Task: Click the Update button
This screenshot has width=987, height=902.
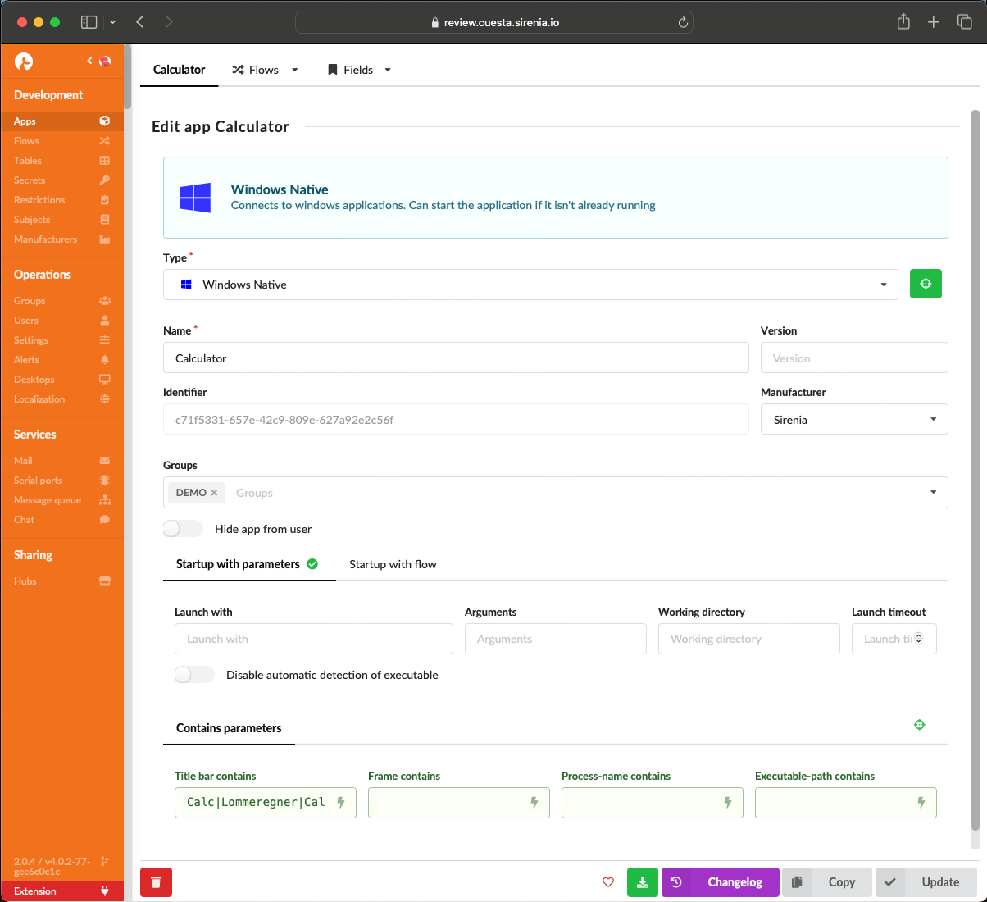Action: [x=926, y=882]
